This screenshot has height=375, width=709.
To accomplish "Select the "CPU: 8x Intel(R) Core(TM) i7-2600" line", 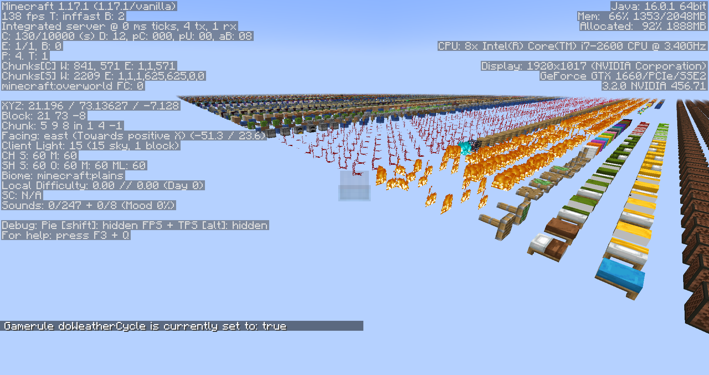I will point(573,46).
